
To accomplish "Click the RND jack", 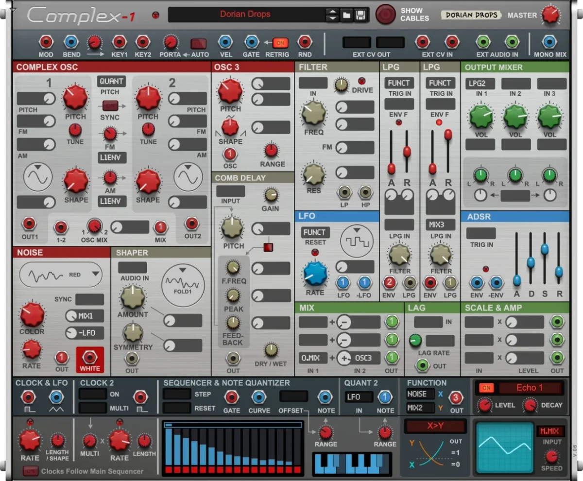I will point(305,42).
